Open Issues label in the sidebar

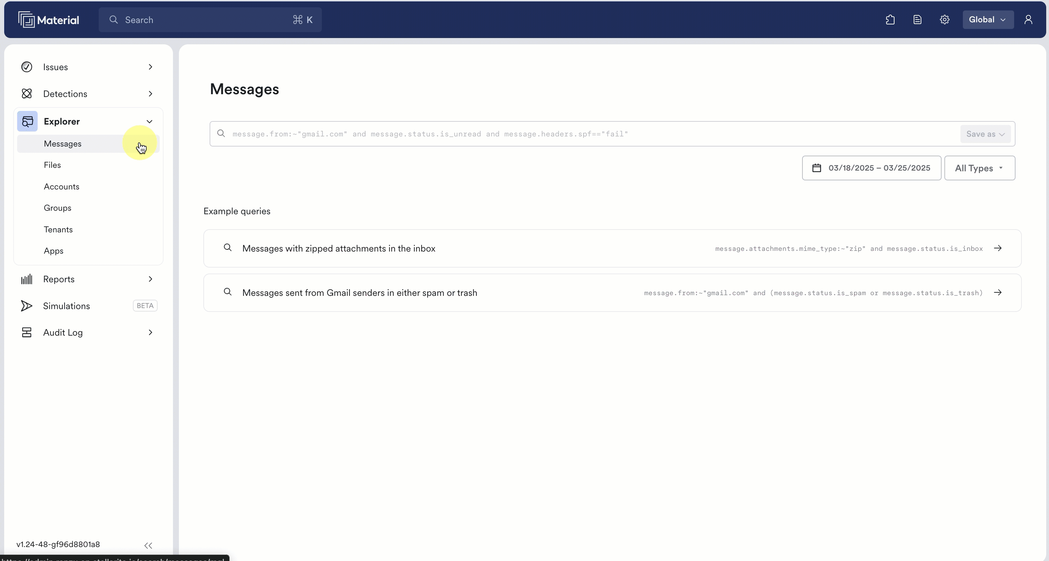click(55, 67)
